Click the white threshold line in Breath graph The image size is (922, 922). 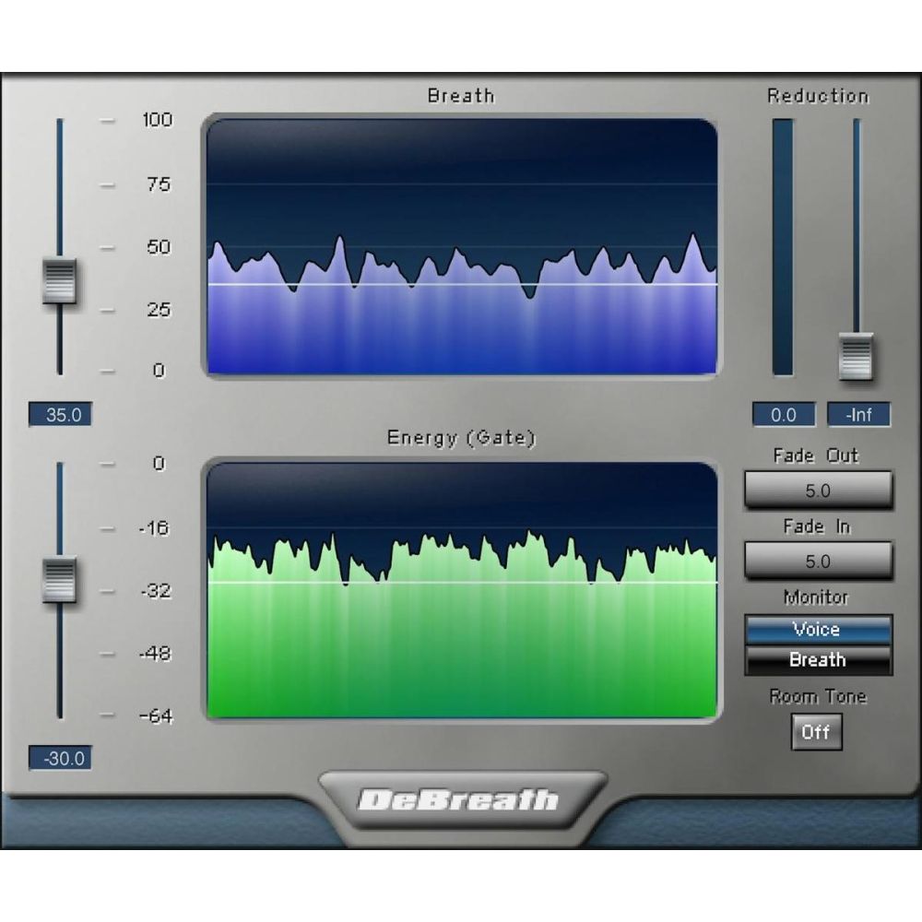point(461,287)
